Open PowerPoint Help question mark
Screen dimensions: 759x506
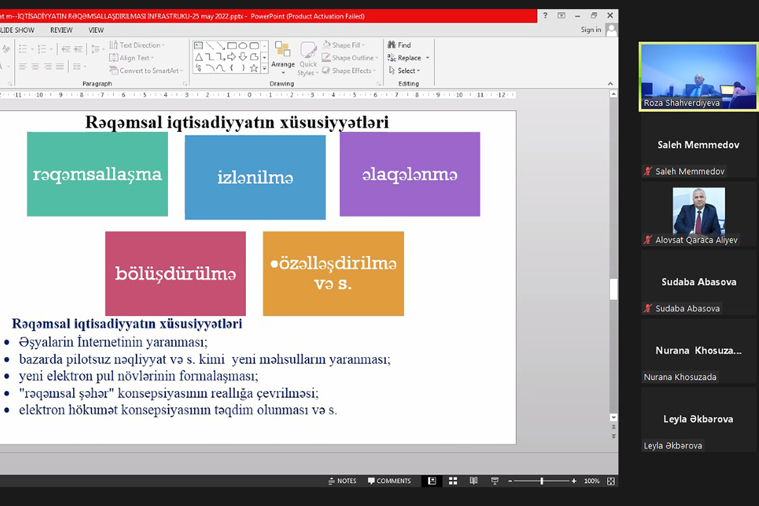[545, 15]
